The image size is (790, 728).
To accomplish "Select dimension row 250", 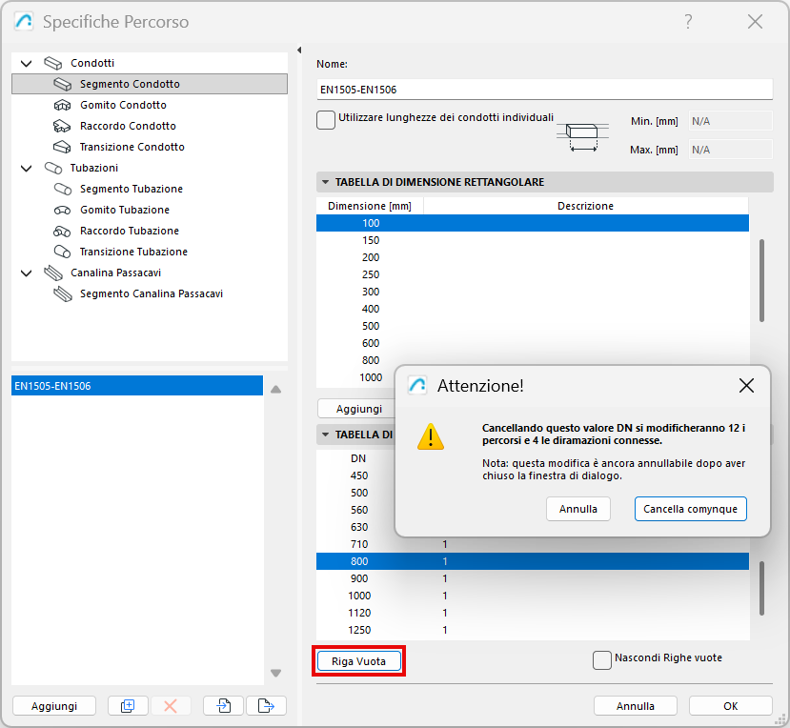I will (533, 274).
